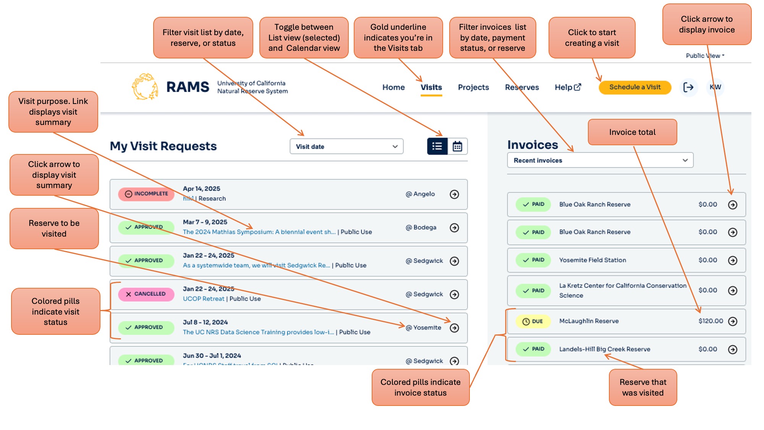Click the RAMS wreath logo
Image resolution: width=764 pixels, height=430 pixels.
(145, 87)
